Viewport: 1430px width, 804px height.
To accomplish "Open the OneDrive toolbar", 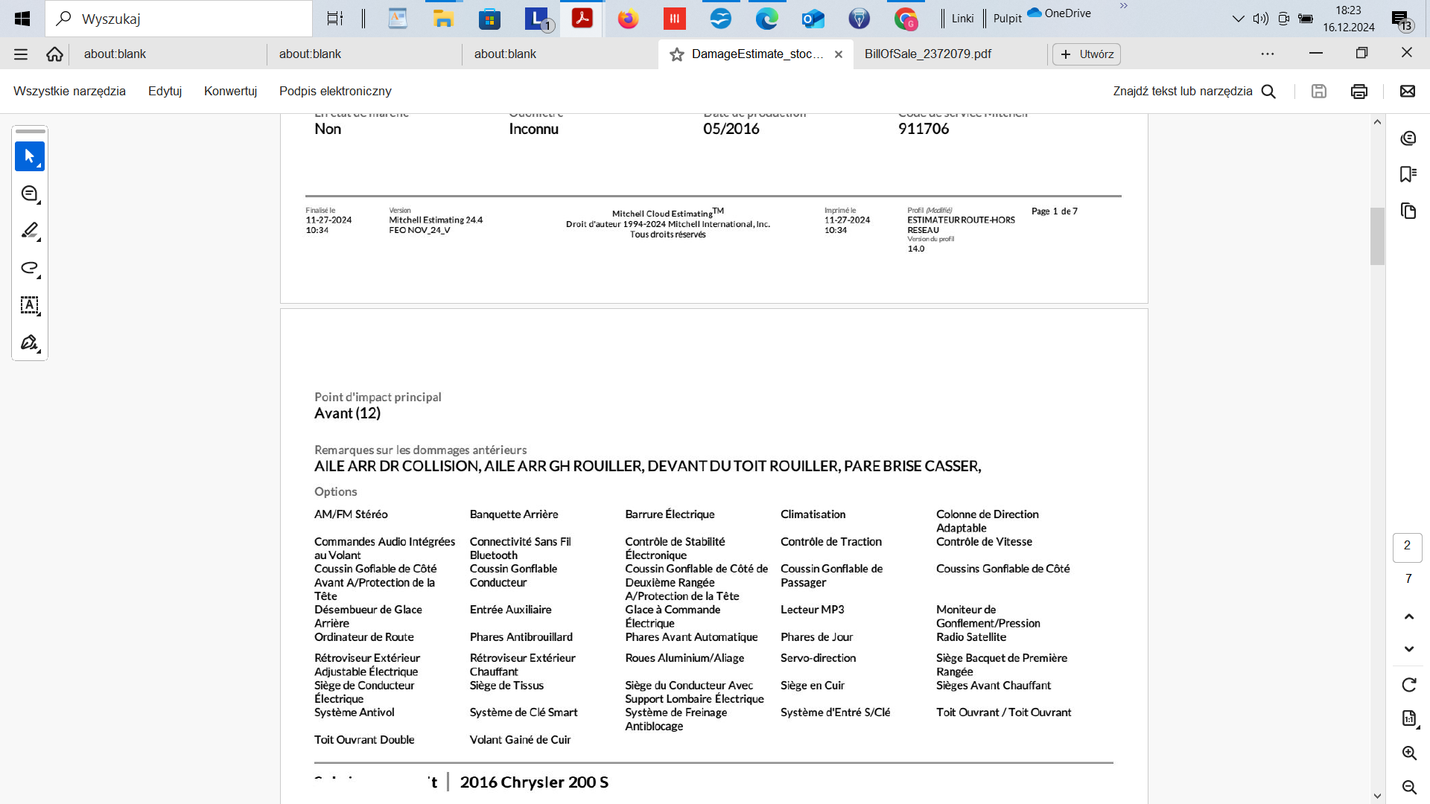I will point(1059,13).
